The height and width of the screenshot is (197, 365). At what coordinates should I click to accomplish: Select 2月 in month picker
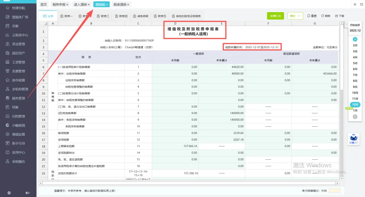coord(355,45)
